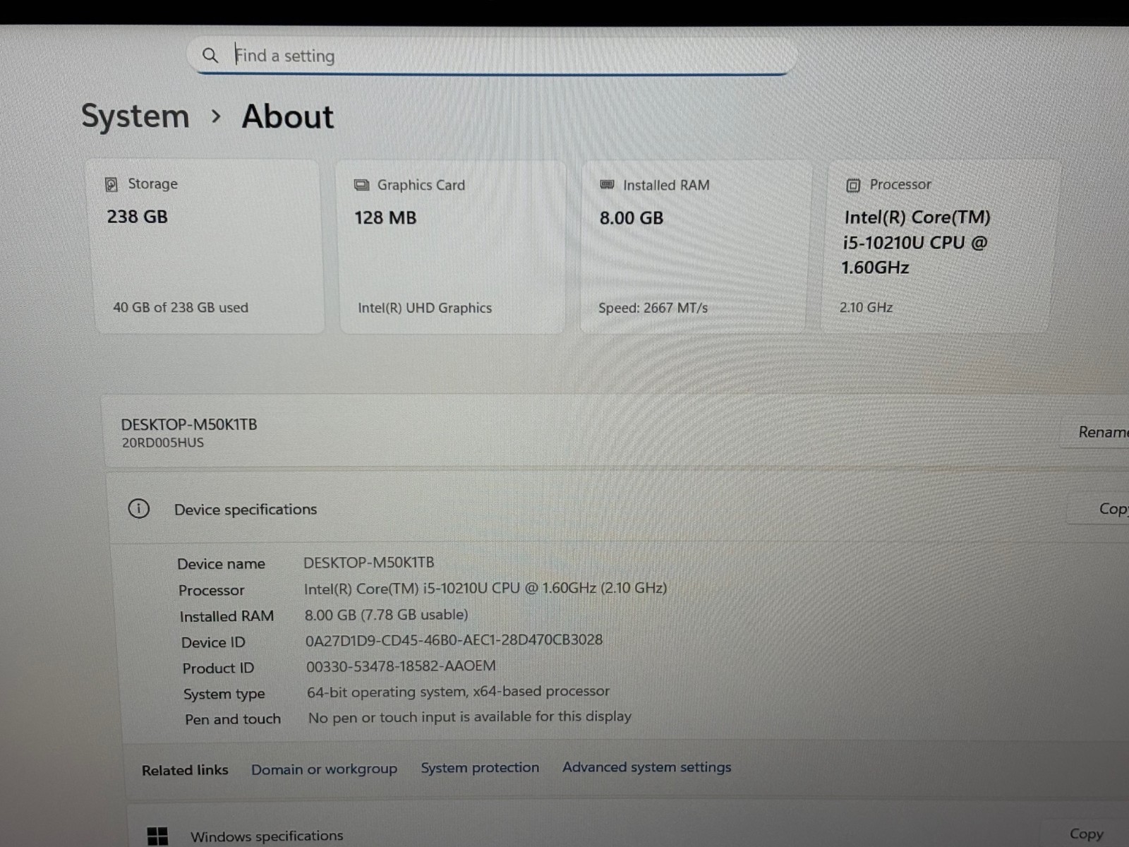
Task: Click Intel(R) UHD Graphics text
Action: click(425, 308)
